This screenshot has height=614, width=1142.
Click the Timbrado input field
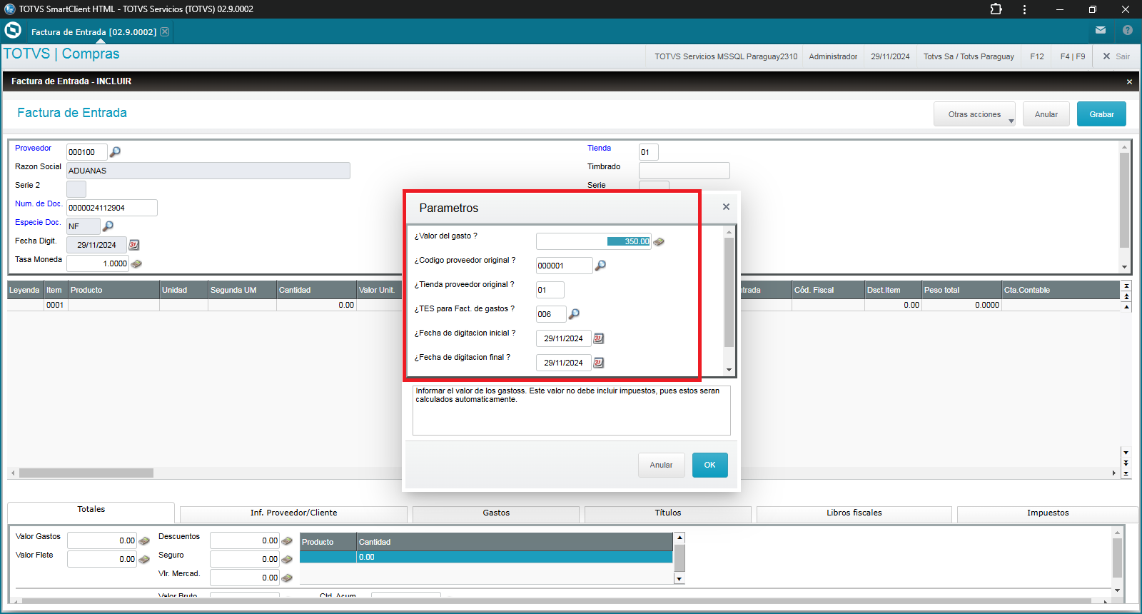click(x=684, y=171)
